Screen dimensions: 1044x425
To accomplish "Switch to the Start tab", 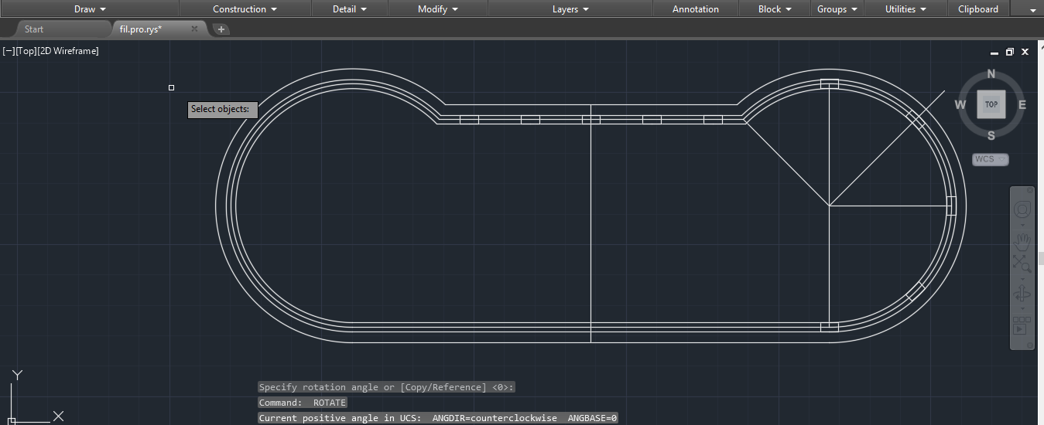I will pyautogui.click(x=34, y=29).
